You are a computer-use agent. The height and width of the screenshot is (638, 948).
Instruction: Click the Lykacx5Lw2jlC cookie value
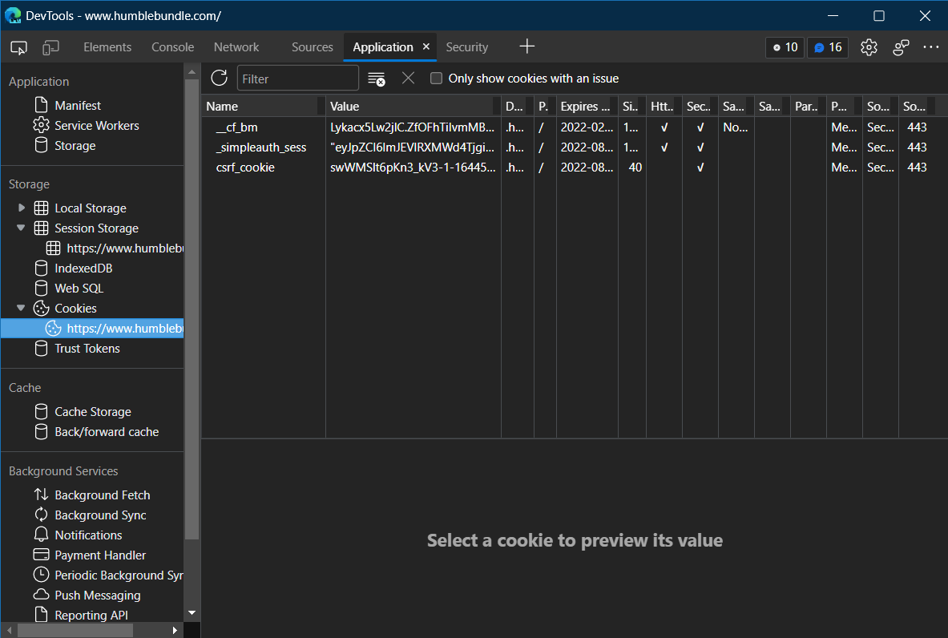413,127
